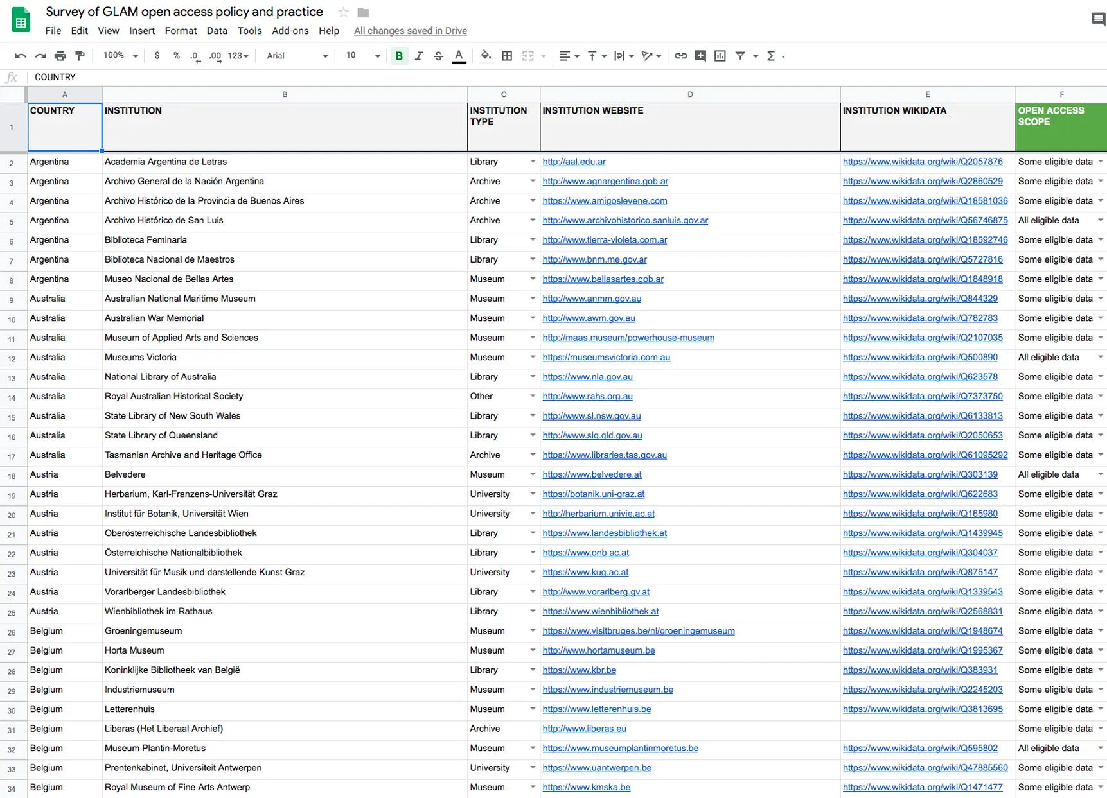Star this spreadsheet document
The width and height of the screenshot is (1107, 798).
[x=344, y=12]
